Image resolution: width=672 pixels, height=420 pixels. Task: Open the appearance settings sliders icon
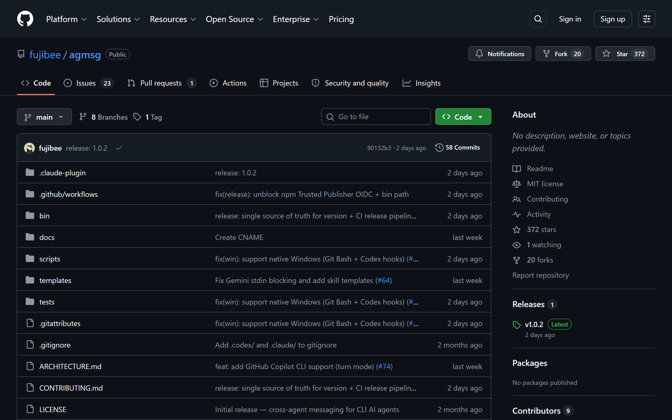[x=647, y=19]
